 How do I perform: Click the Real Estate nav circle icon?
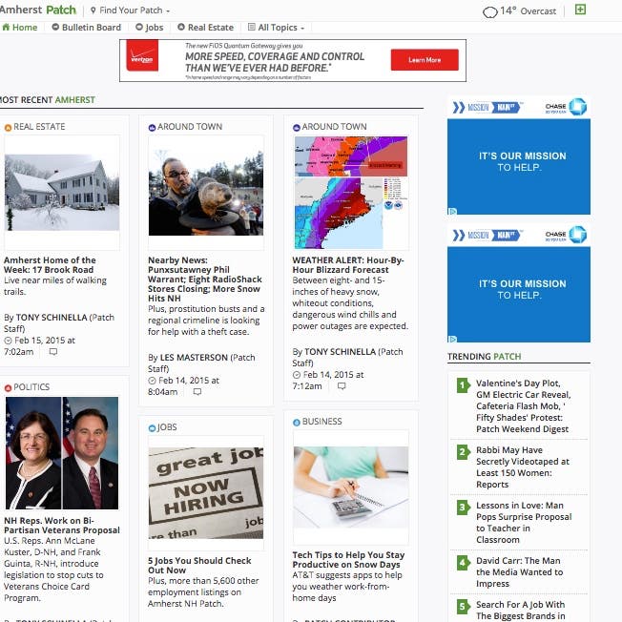pyautogui.click(x=181, y=27)
